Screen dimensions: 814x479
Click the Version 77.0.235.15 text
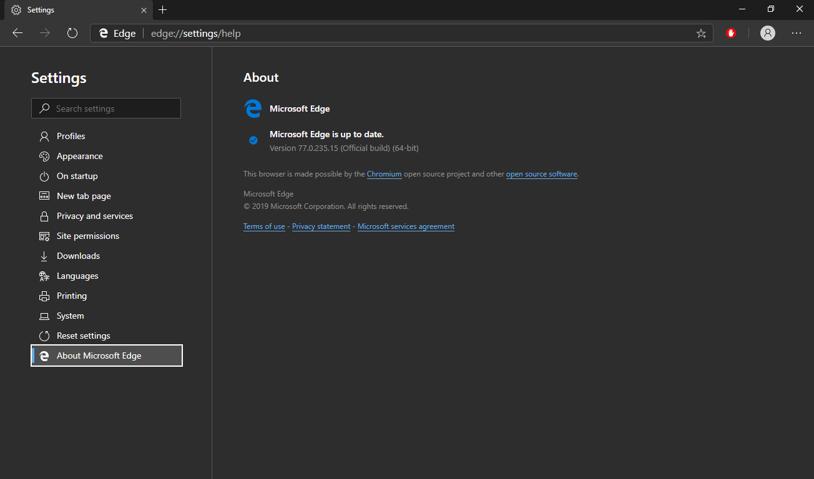click(x=344, y=148)
